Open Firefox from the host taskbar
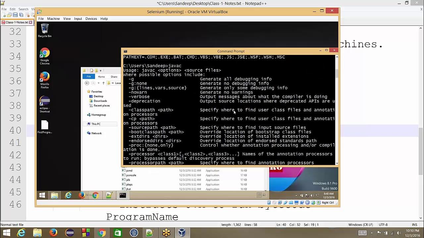This screenshot has width=424, height=238. [53, 233]
